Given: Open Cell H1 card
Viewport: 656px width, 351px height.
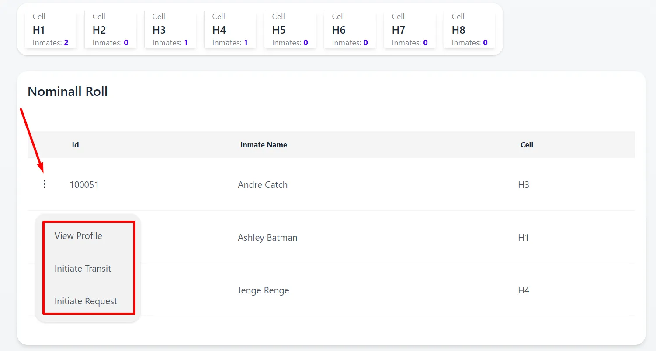Looking at the screenshot, I should coord(51,30).
